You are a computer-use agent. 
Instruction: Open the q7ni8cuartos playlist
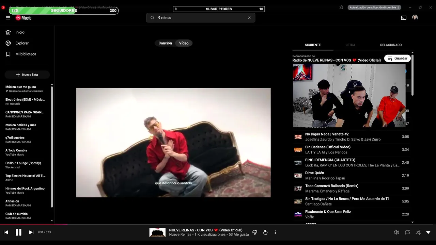pyautogui.click(x=25, y=140)
